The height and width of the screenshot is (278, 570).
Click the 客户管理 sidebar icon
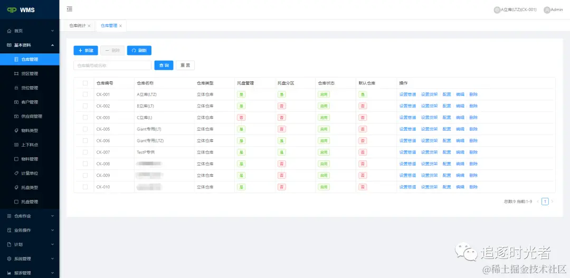(16, 102)
